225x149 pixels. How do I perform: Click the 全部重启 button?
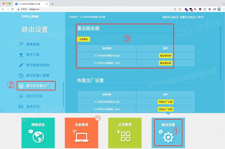pos(84,39)
